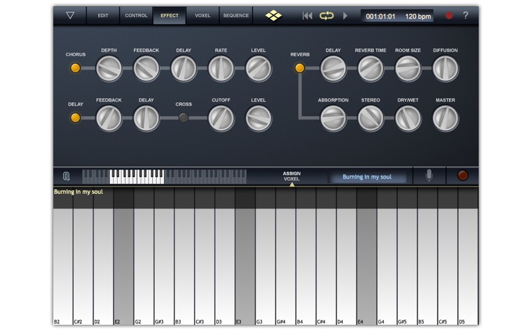Screen dimensions: 532x332
Task: Open the triangle dropdown menu at top left
Action: coord(70,15)
